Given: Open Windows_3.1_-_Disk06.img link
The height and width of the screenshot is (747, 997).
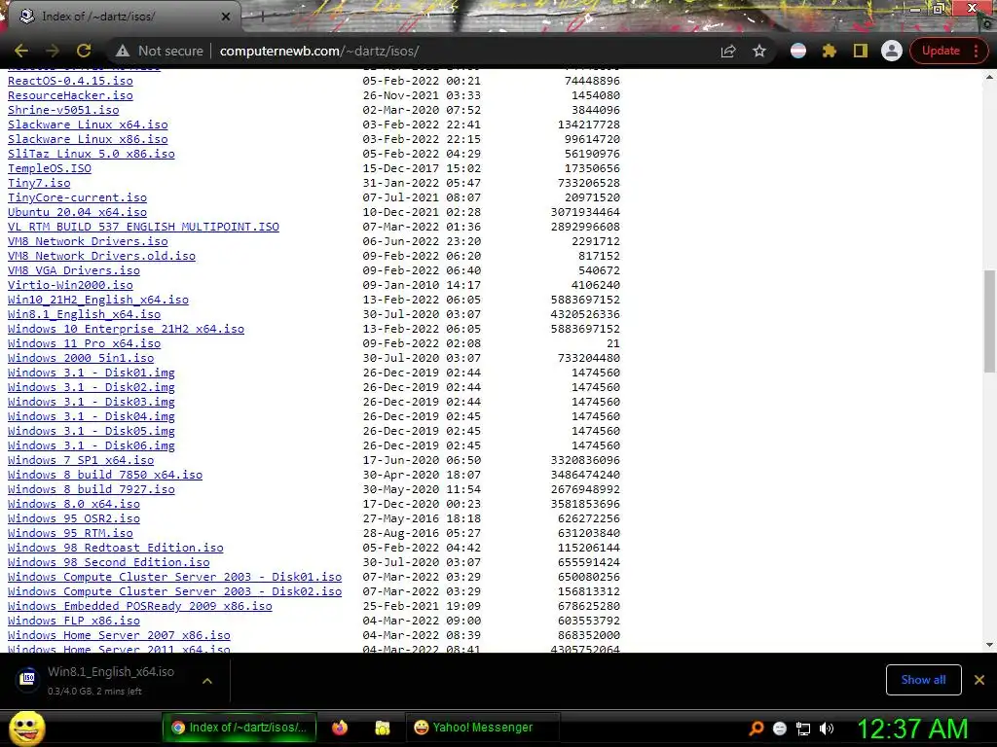Looking at the screenshot, I should coord(92,445).
